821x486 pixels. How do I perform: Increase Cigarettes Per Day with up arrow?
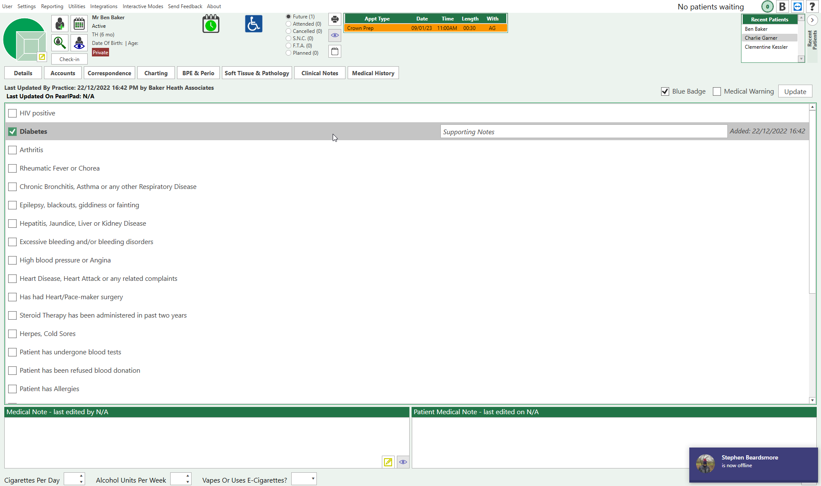[81, 476]
